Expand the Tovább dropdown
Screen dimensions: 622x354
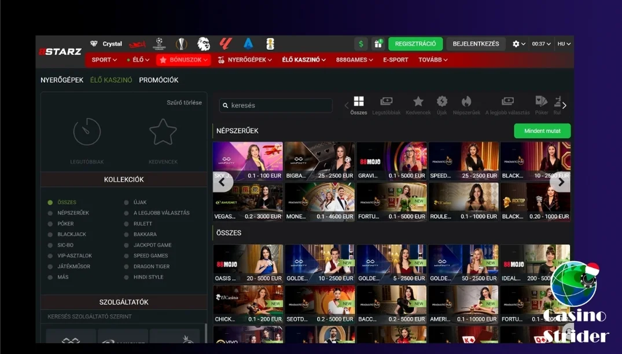(433, 60)
